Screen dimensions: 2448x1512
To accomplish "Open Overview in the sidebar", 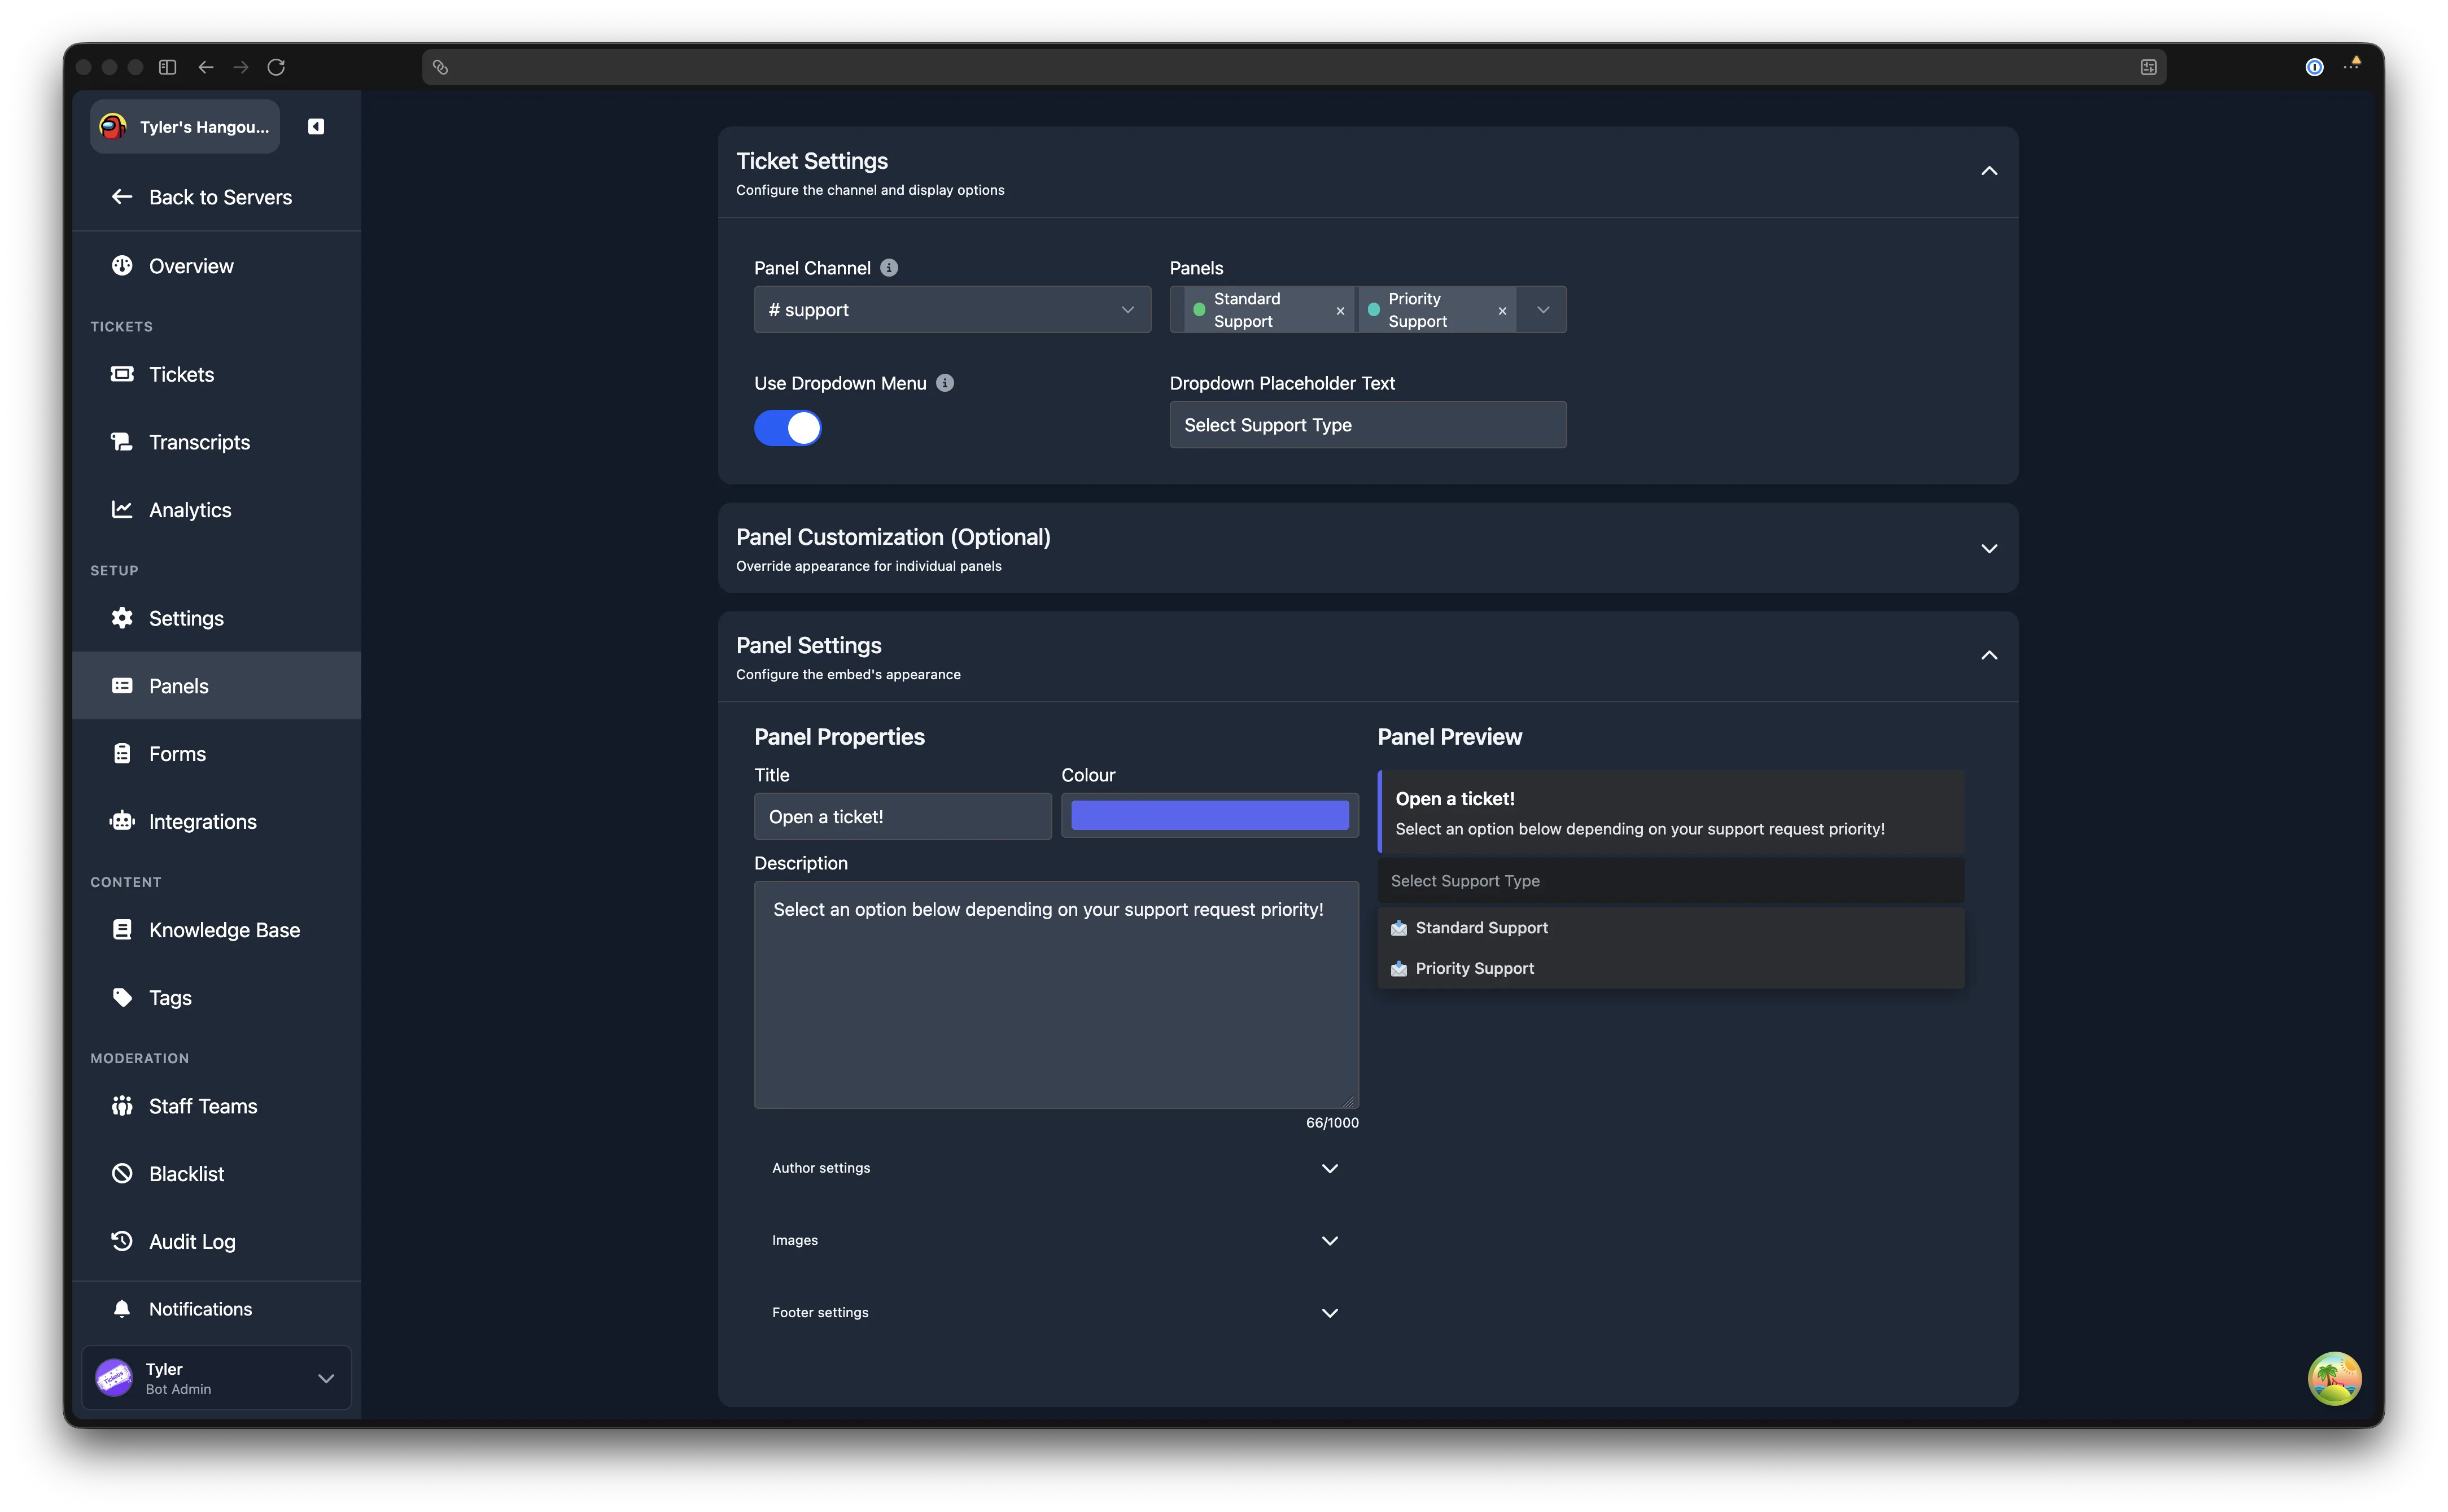I will [216, 266].
